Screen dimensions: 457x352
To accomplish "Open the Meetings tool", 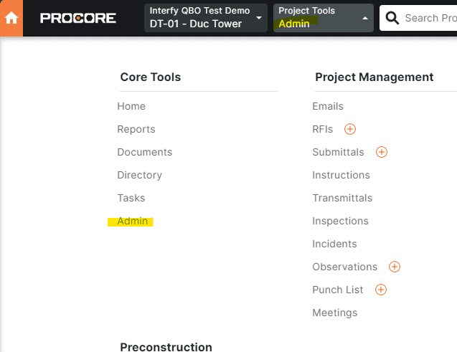I will pos(334,313).
